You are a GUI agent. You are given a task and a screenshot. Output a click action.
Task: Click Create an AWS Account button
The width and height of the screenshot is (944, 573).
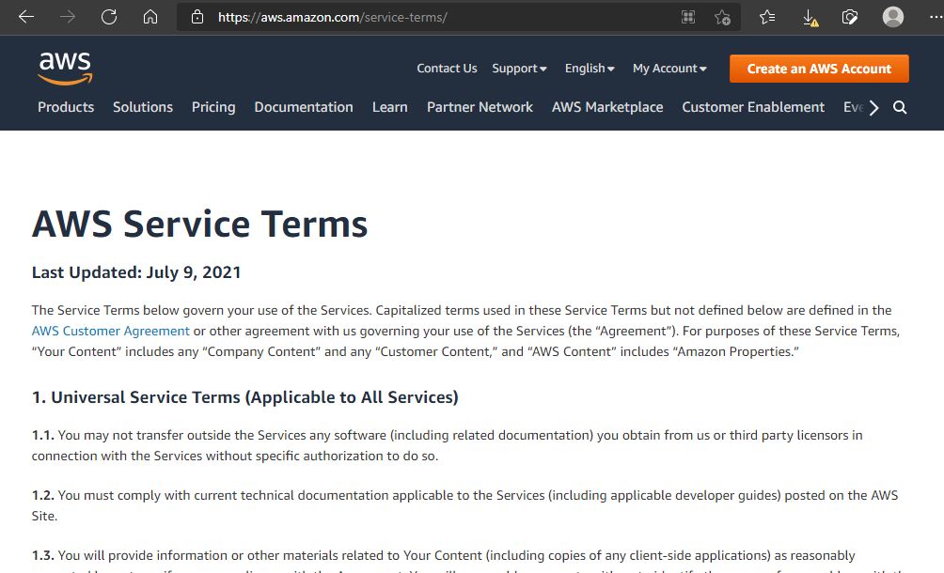point(819,69)
